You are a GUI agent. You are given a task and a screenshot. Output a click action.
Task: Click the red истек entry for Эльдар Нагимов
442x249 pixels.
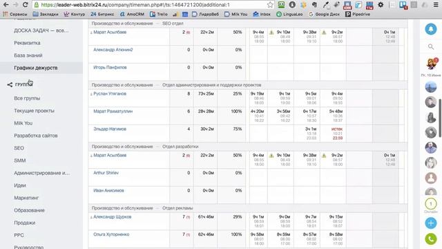point(337,129)
